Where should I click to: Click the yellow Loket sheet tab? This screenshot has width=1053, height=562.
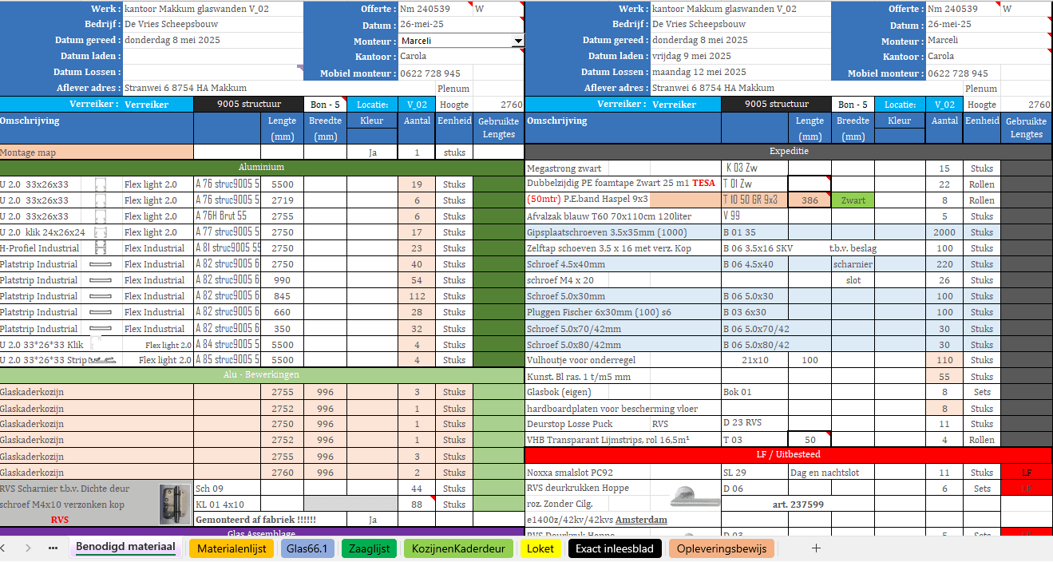[x=540, y=548]
